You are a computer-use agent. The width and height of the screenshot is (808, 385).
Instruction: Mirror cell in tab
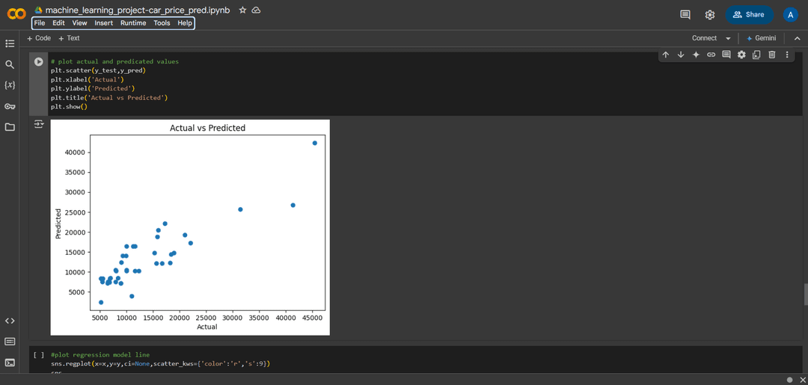(756, 55)
